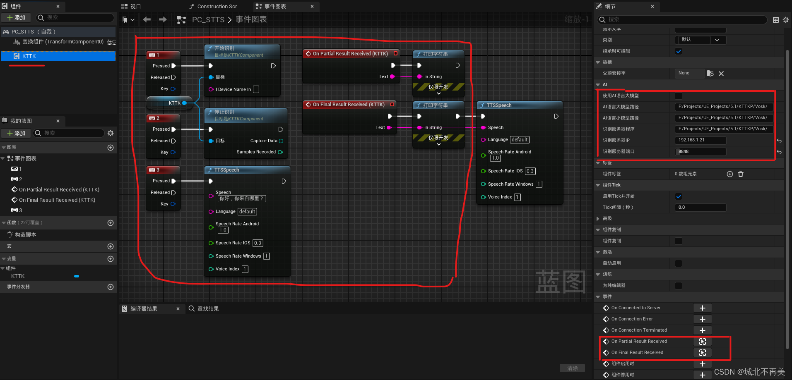The height and width of the screenshot is (380, 792).
Task: Expand the 仅限开发 chevron on the print string node
Action: pyautogui.click(x=439, y=93)
